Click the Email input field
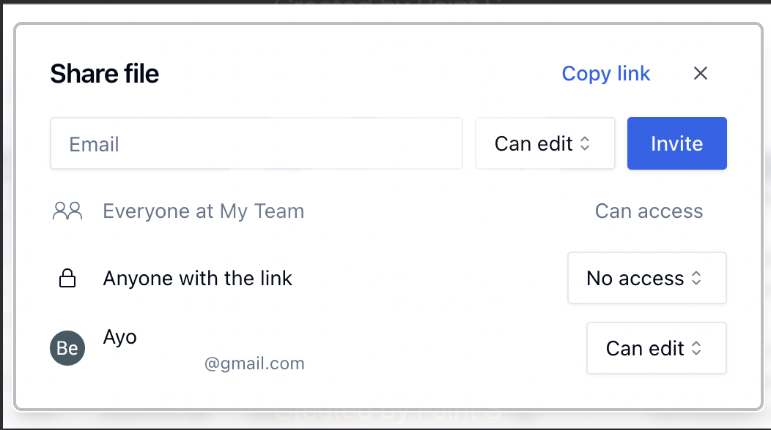 point(257,143)
